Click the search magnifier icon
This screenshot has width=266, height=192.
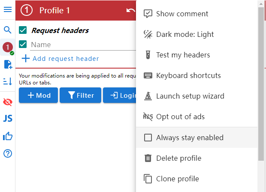8,30
